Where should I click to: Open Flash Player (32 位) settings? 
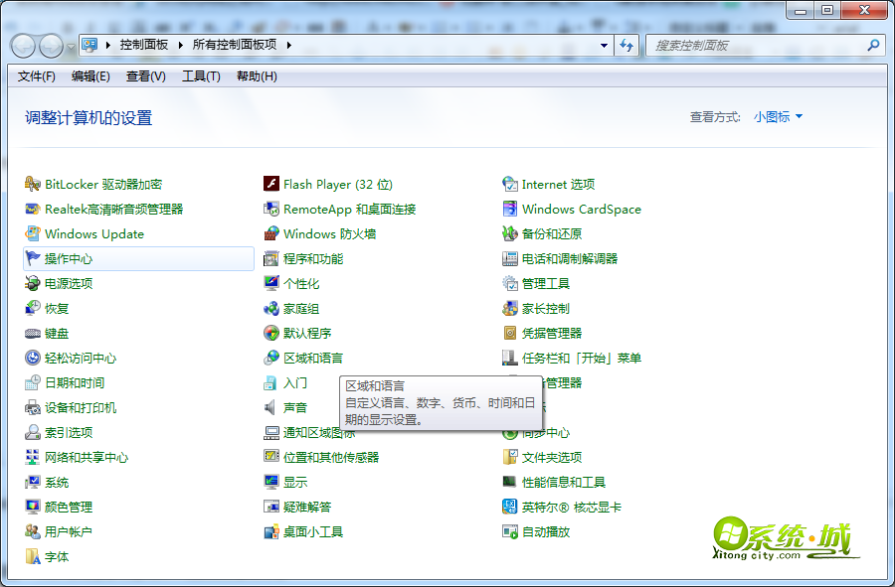(327, 184)
